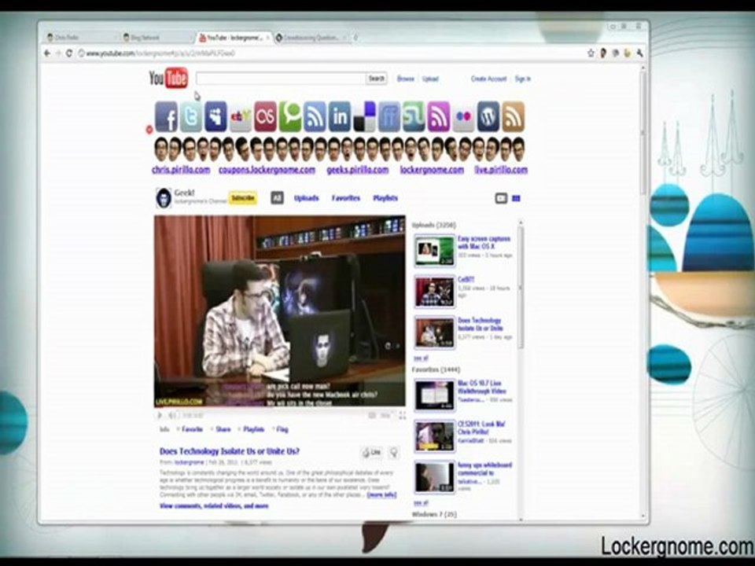Switch to player view icon
This screenshot has height=566, width=755.
501,198
